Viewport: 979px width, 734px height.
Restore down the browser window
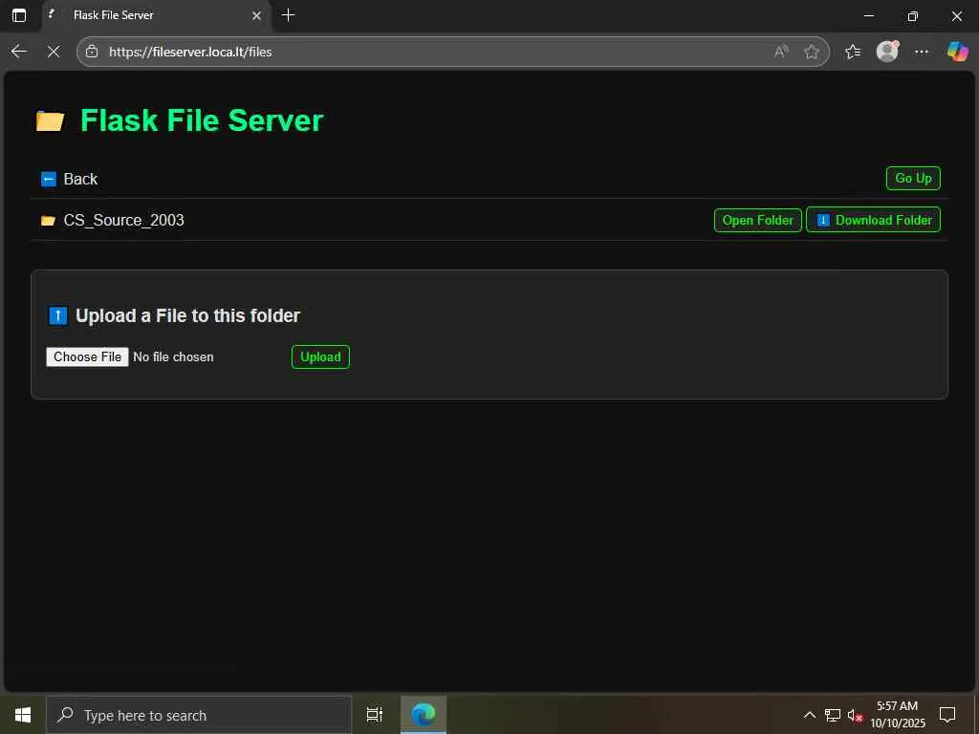(x=912, y=15)
